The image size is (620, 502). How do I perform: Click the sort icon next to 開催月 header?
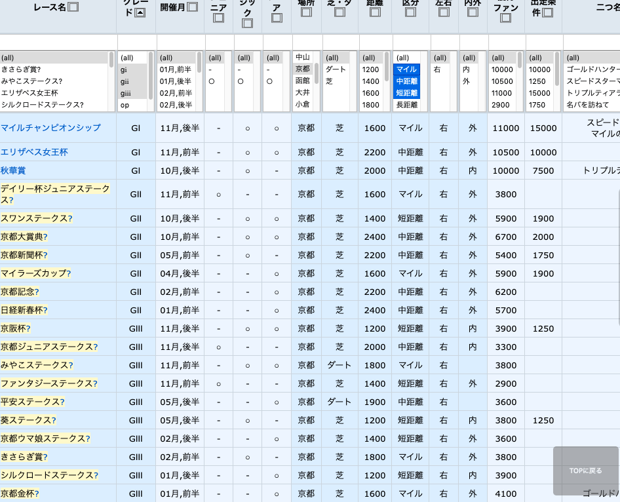pos(192,7)
